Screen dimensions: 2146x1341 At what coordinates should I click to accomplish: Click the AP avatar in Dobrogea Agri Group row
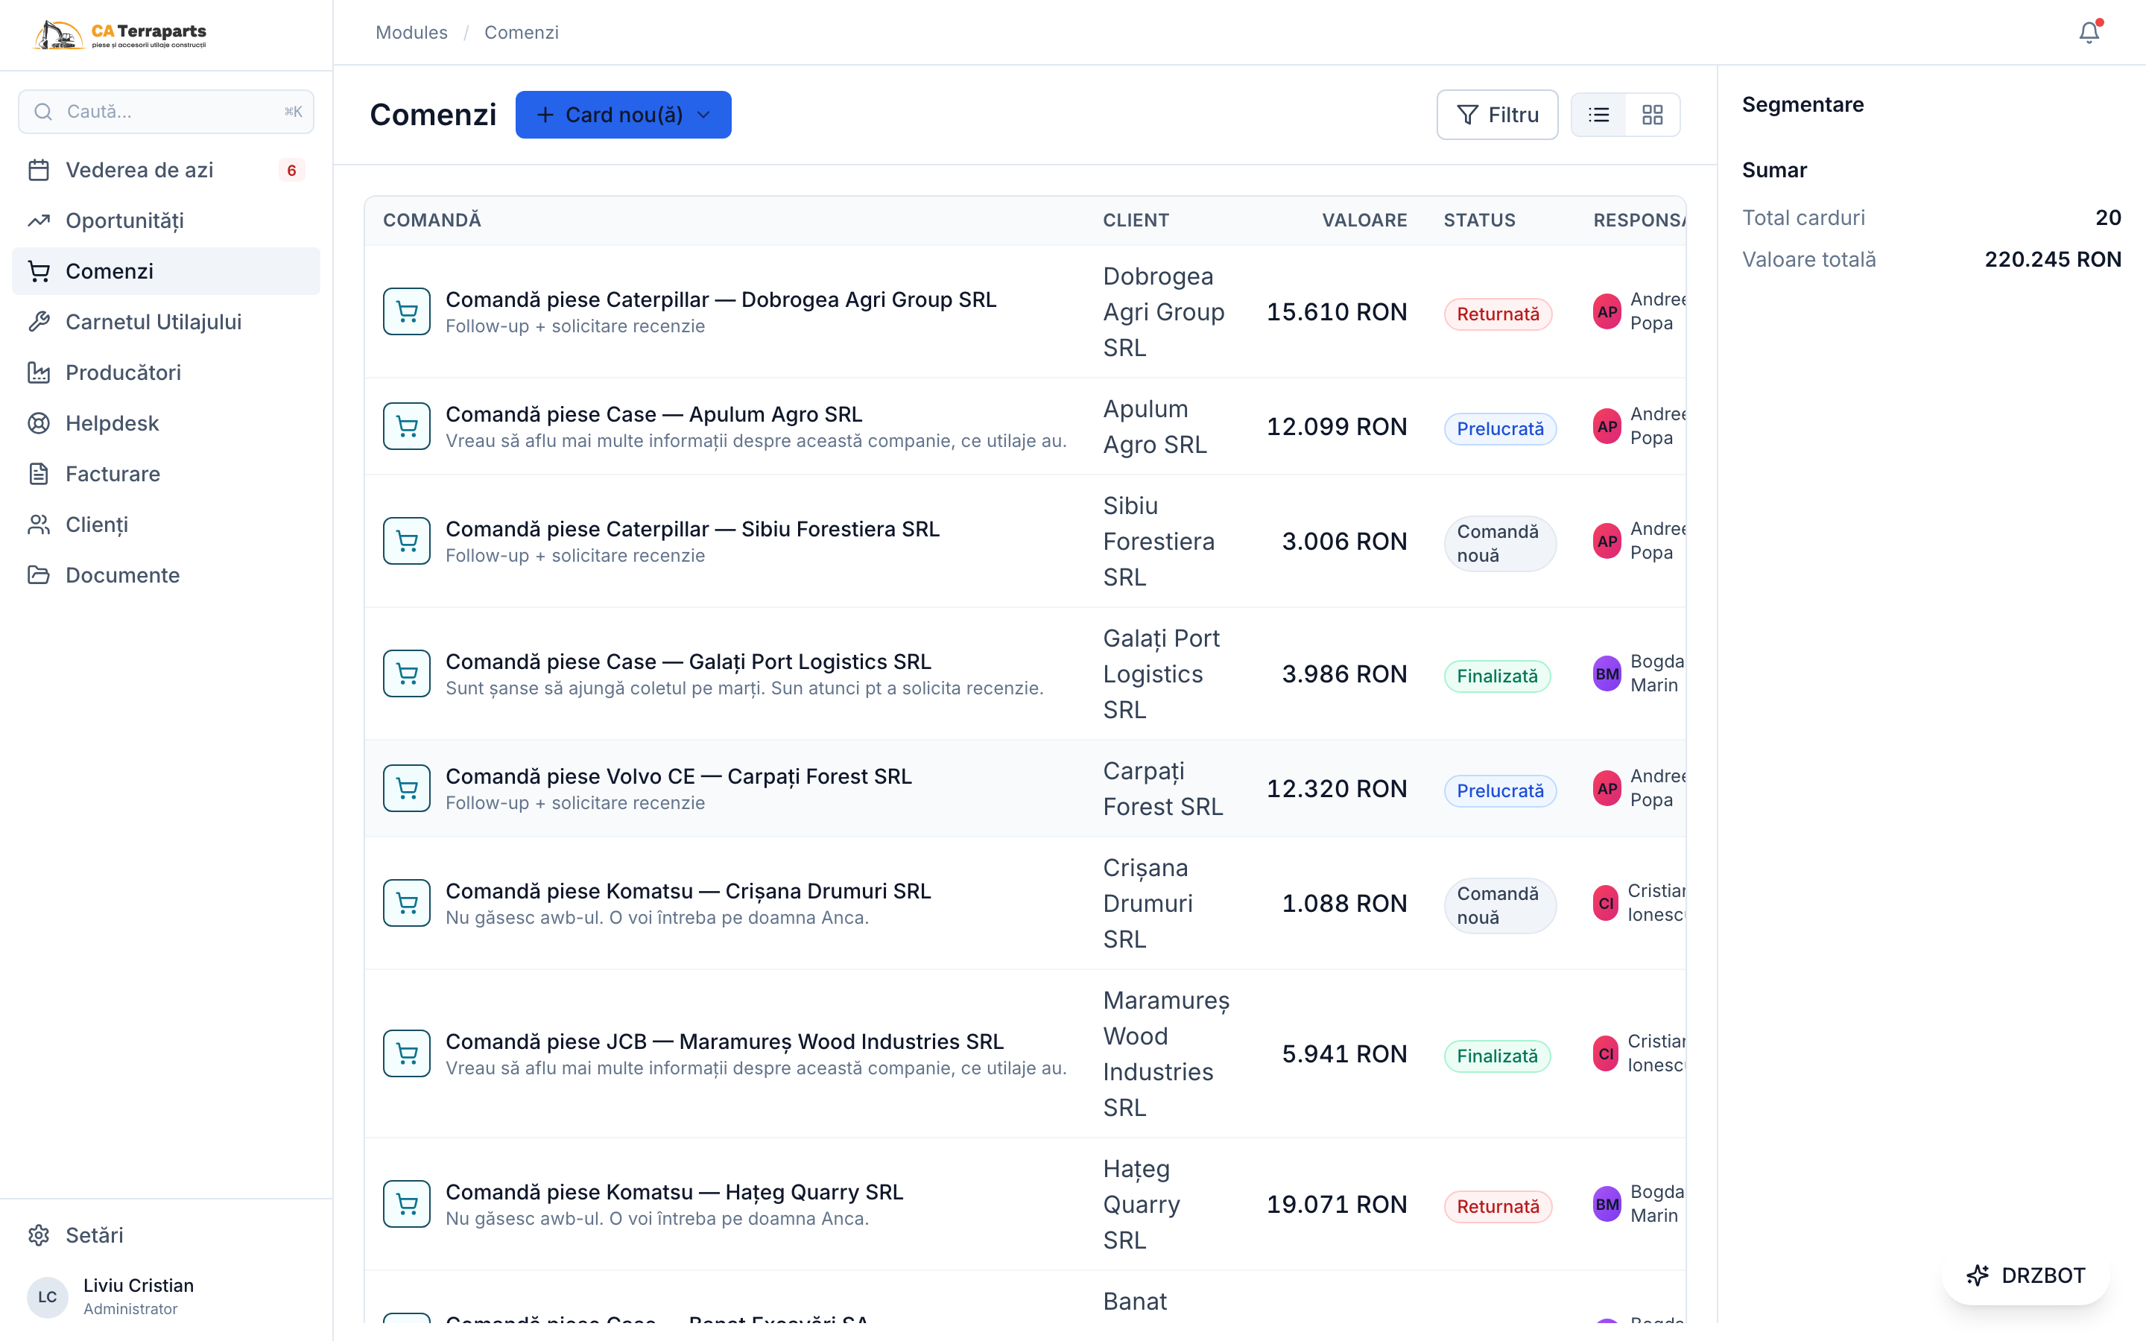tap(1607, 311)
